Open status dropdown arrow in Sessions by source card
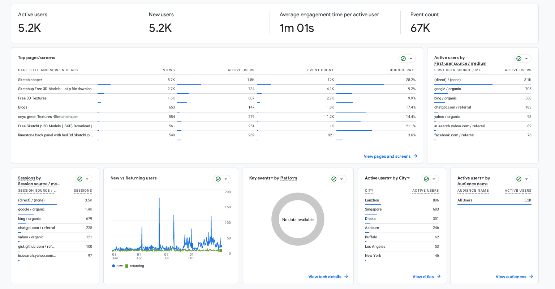The width and height of the screenshot is (555, 289). point(87,179)
